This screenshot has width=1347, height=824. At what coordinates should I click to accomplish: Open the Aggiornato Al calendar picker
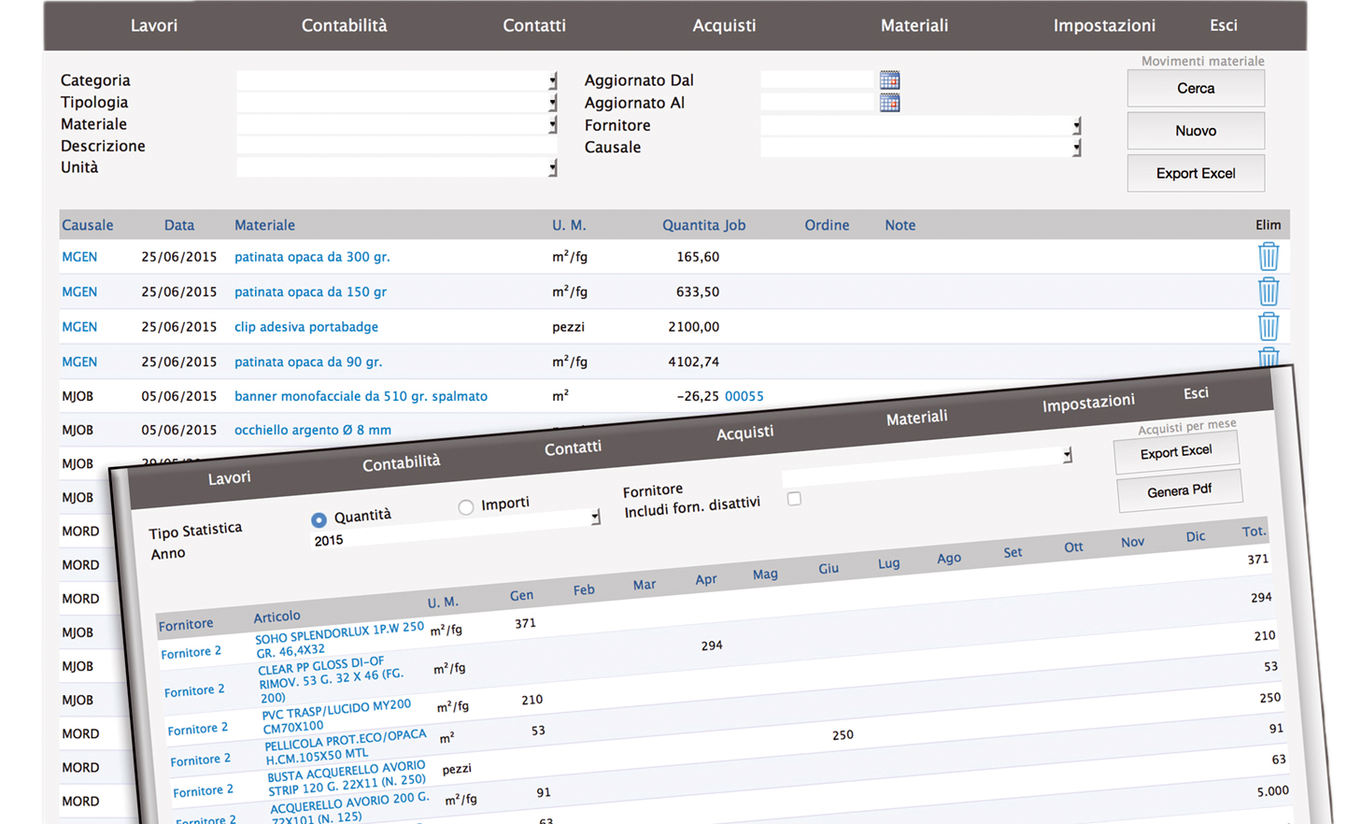point(889,103)
